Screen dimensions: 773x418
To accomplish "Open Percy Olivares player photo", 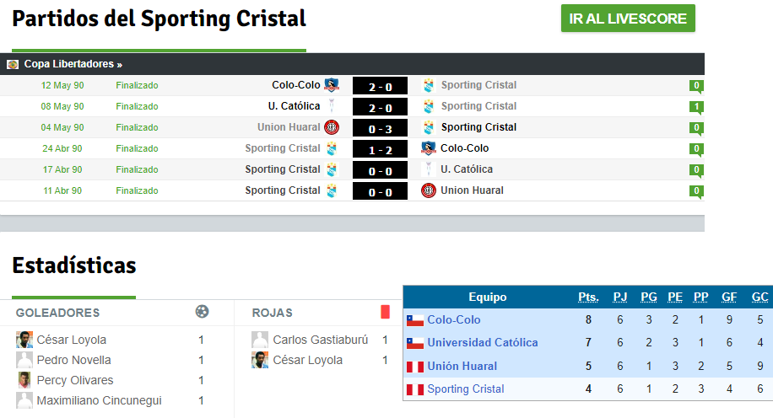I will point(24,380).
